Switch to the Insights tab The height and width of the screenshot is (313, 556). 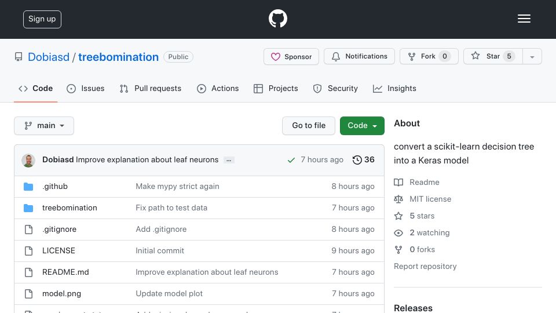coord(394,88)
